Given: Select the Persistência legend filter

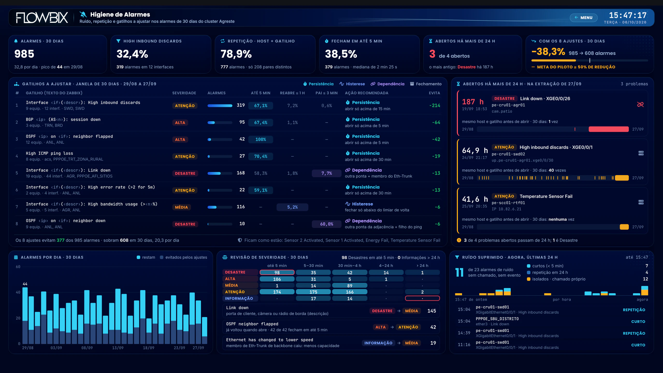Looking at the screenshot, I should click(318, 84).
